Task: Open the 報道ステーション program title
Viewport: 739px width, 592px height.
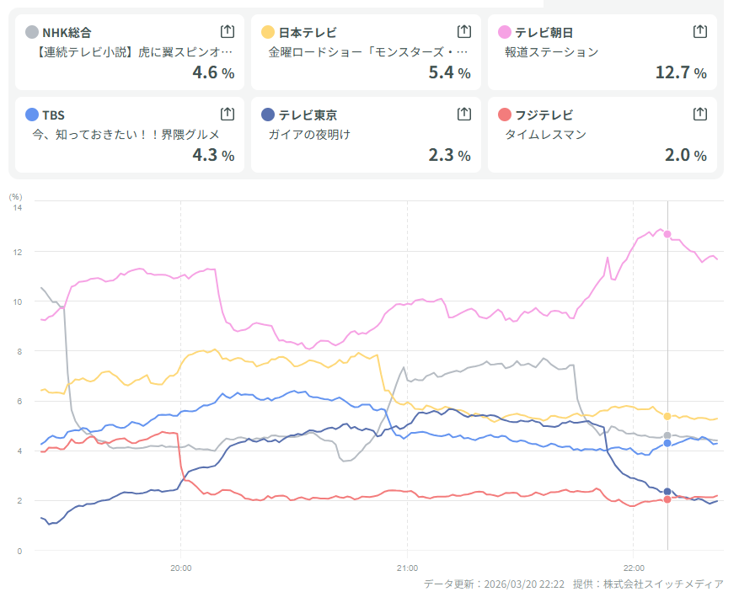Action: [551, 52]
